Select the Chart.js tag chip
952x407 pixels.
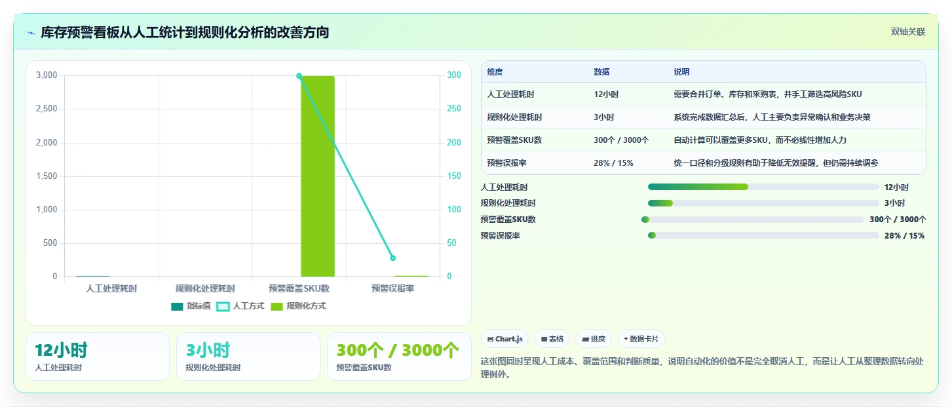505,339
